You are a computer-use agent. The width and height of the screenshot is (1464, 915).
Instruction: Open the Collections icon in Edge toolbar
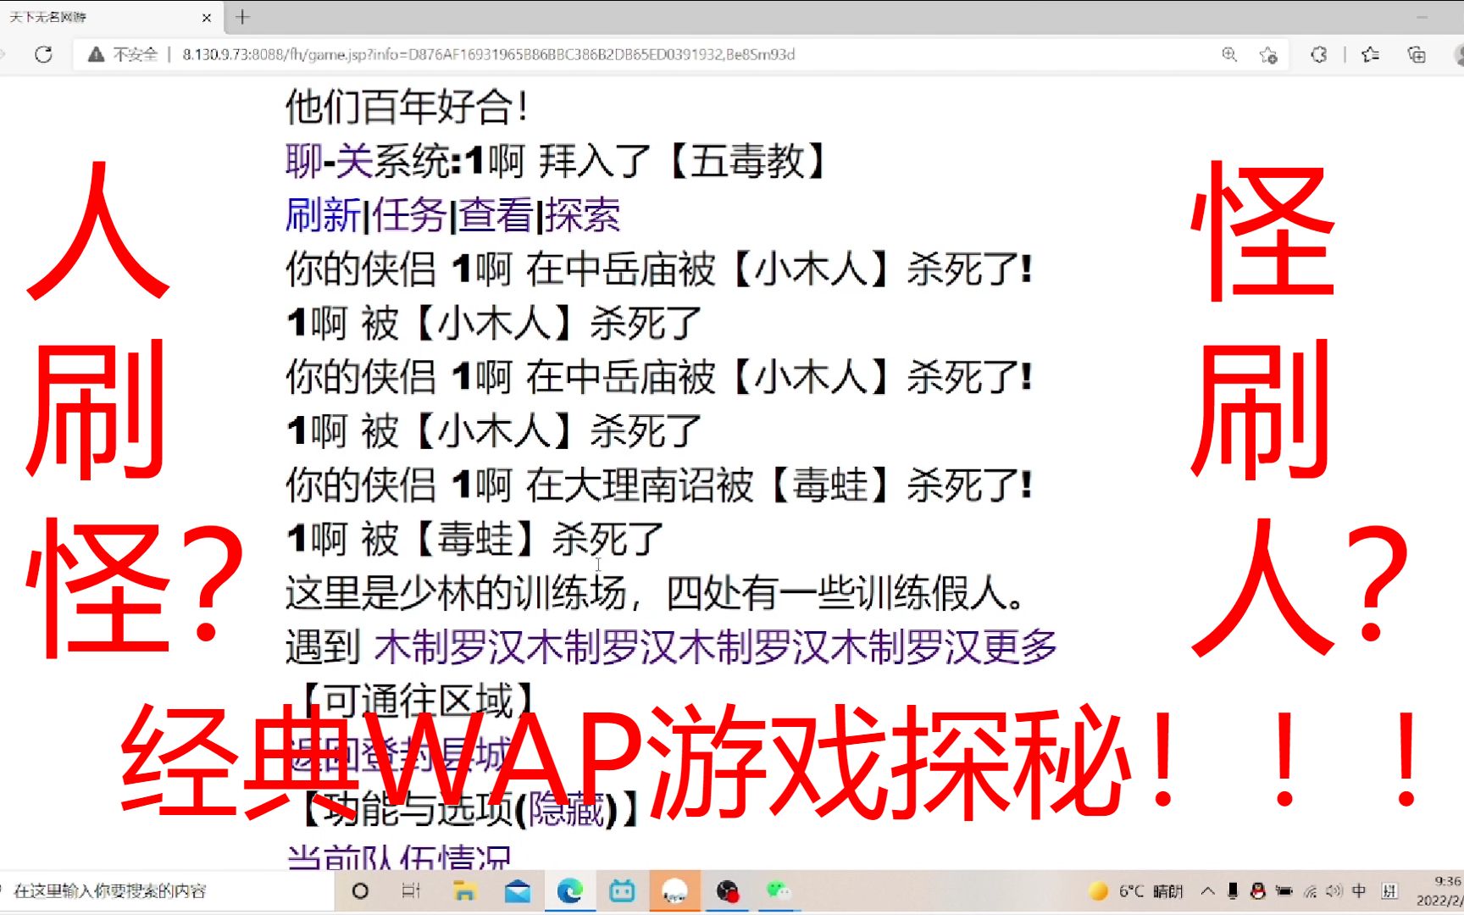1417,55
